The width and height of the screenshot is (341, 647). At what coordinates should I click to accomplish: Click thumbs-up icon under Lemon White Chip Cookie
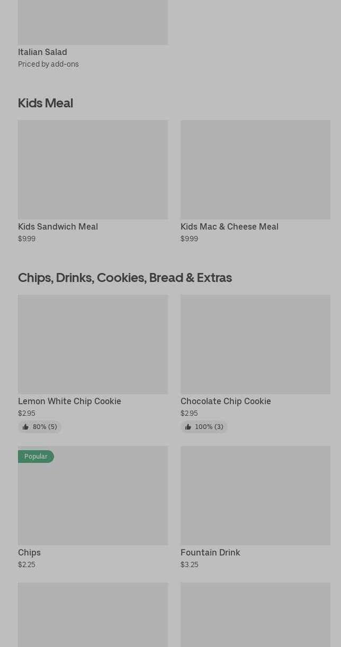click(25, 427)
